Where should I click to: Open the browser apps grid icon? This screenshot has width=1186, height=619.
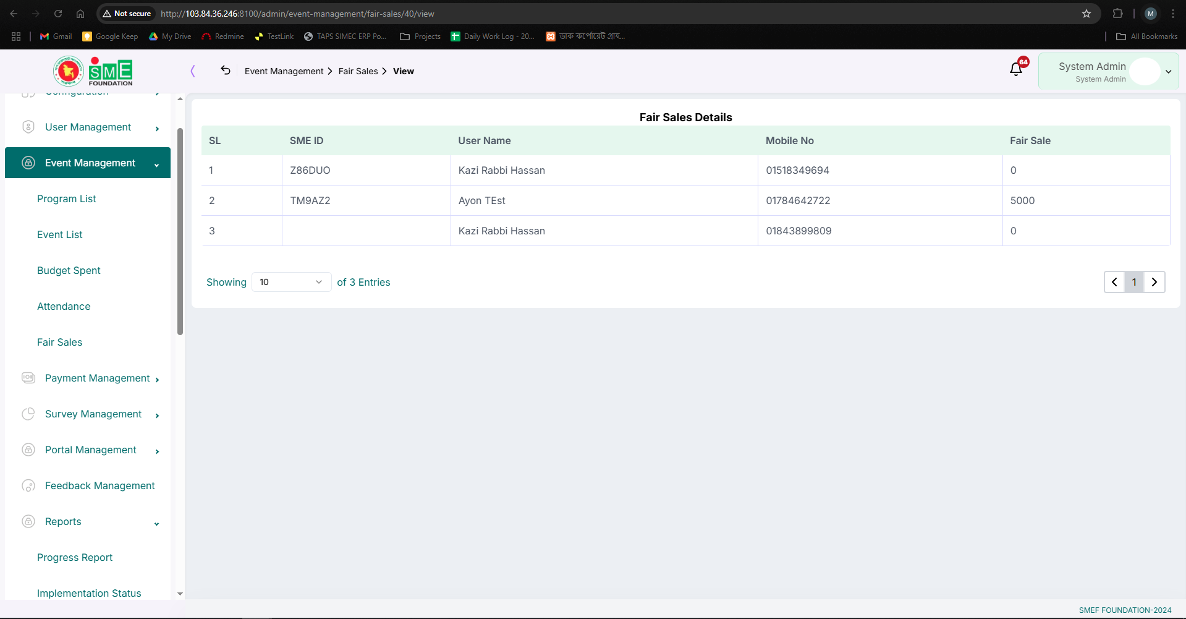tap(16, 36)
